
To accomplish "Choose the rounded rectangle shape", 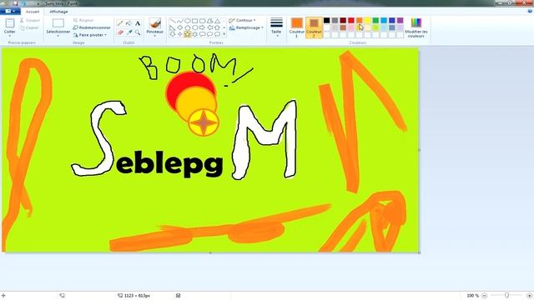I will [x=202, y=21].
